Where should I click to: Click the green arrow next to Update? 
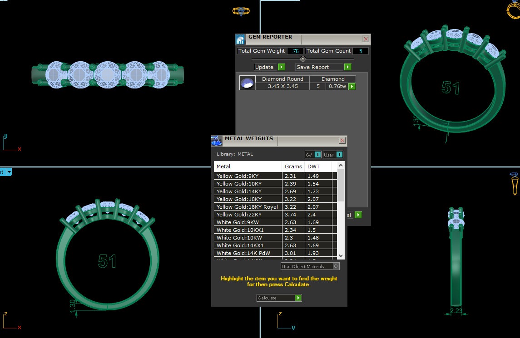[281, 67]
